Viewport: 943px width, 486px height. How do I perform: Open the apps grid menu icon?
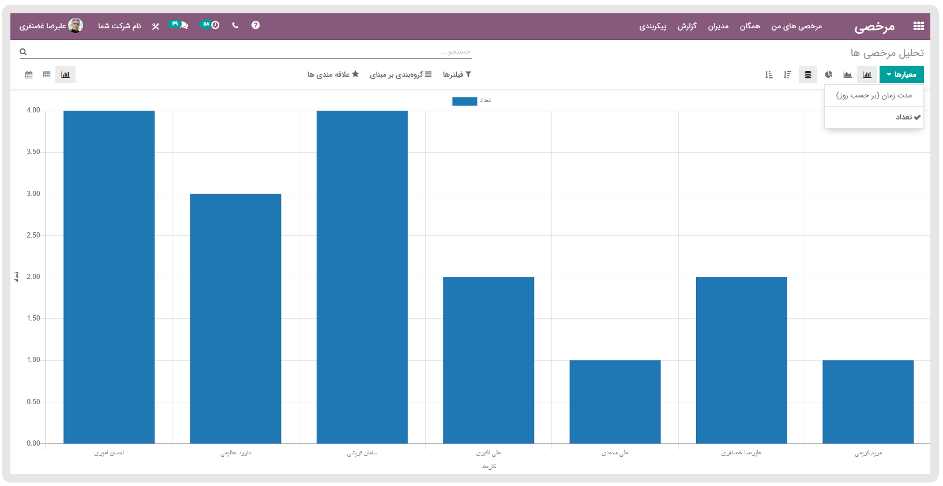tap(918, 26)
